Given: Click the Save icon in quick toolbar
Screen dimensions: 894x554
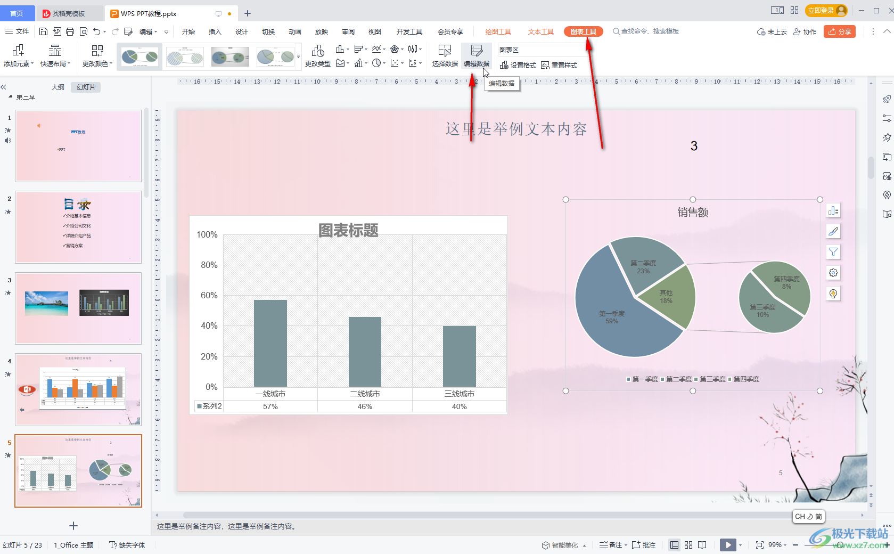Looking at the screenshot, I should tap(44, 31).
